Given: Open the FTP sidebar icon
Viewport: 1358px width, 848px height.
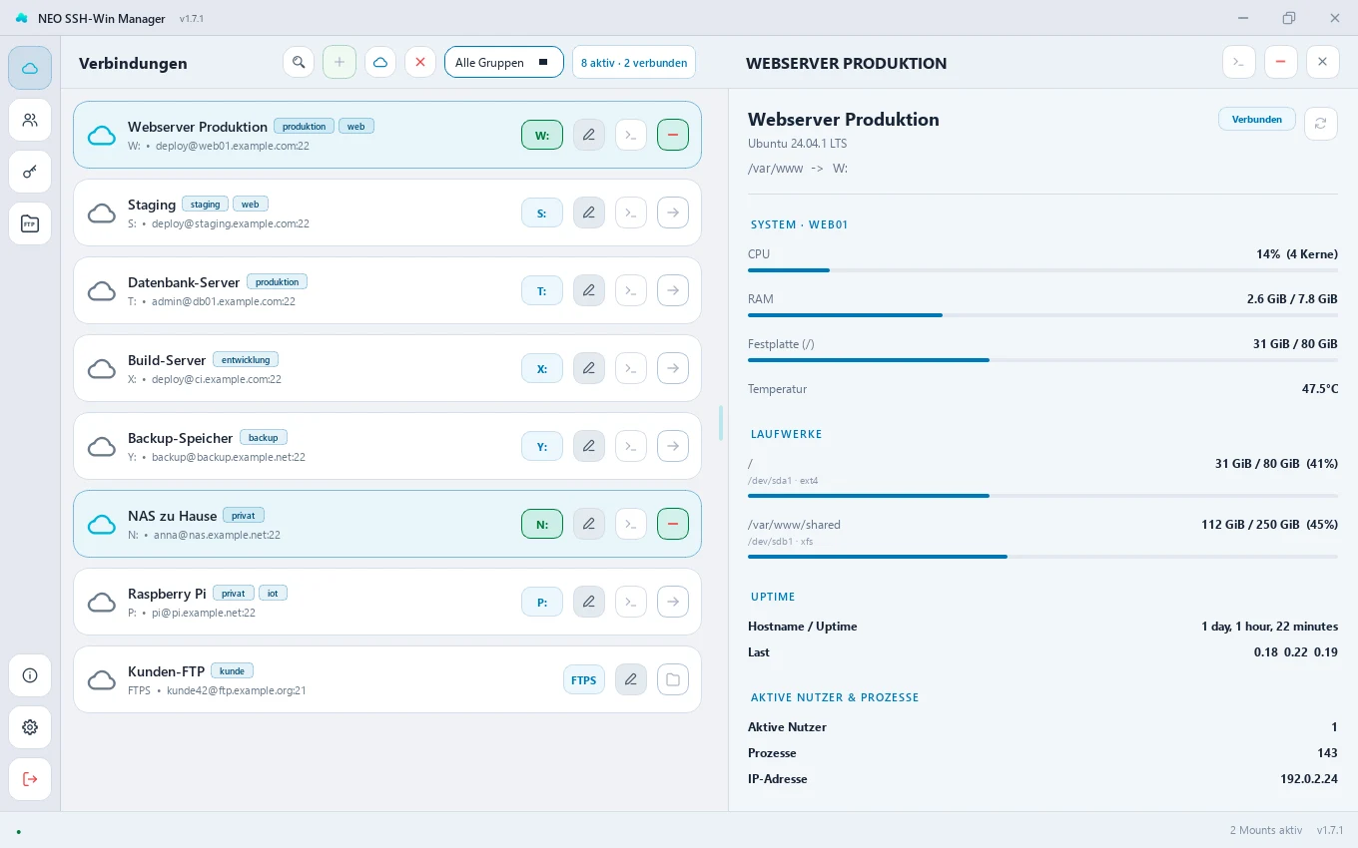Looking at the screenshot, I should point(30,223).
